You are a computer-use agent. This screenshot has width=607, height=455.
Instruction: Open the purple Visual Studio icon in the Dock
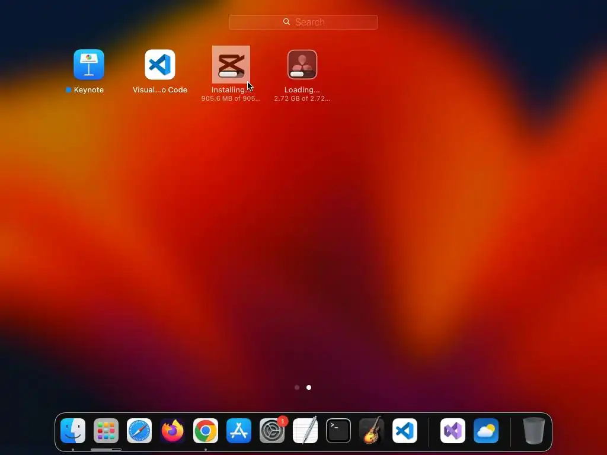[453, 431]
